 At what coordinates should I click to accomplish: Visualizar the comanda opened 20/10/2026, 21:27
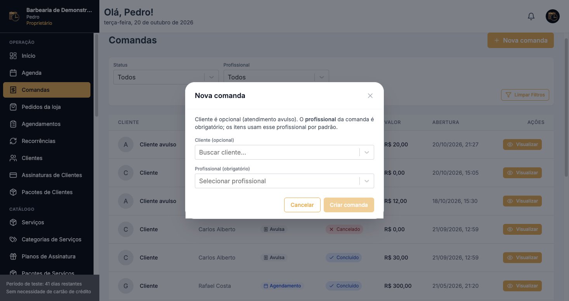click(522, 144)
